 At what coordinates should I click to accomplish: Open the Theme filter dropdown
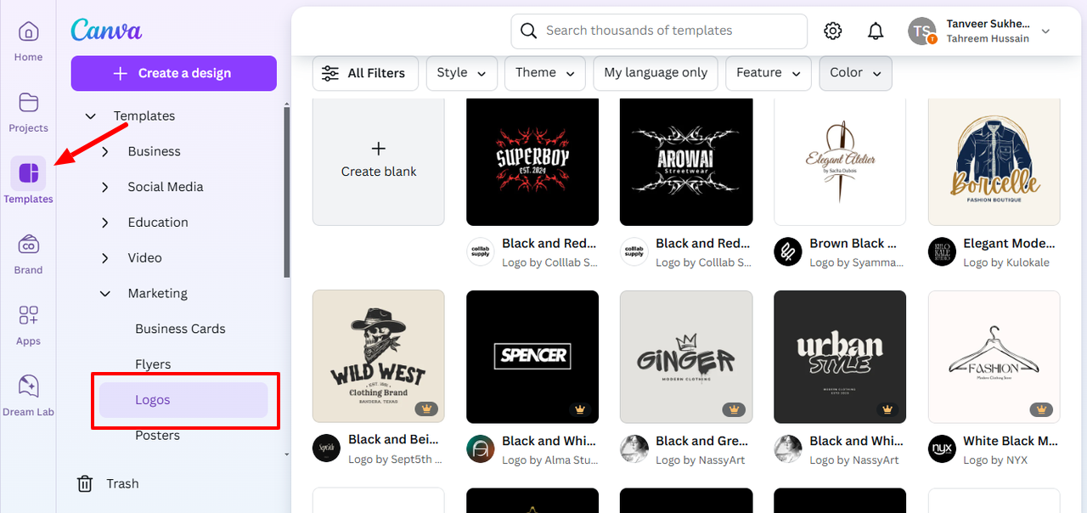coord(544,73)
